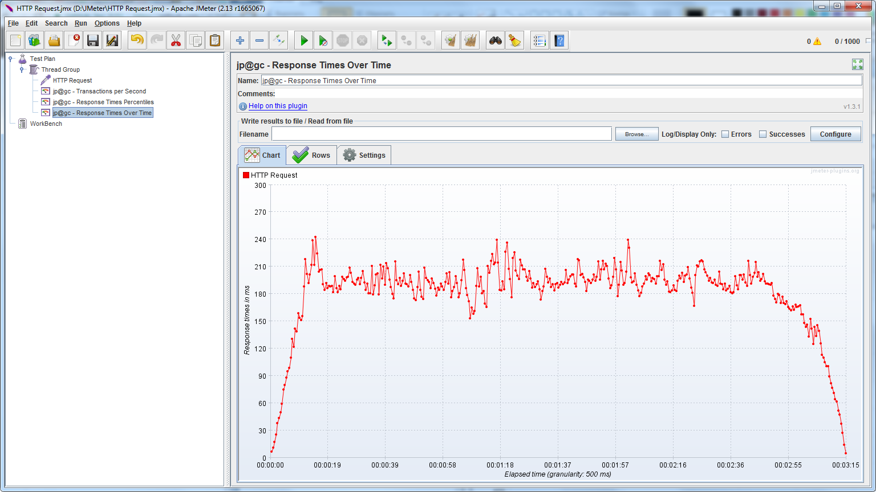Click the Browse... button

637,134
